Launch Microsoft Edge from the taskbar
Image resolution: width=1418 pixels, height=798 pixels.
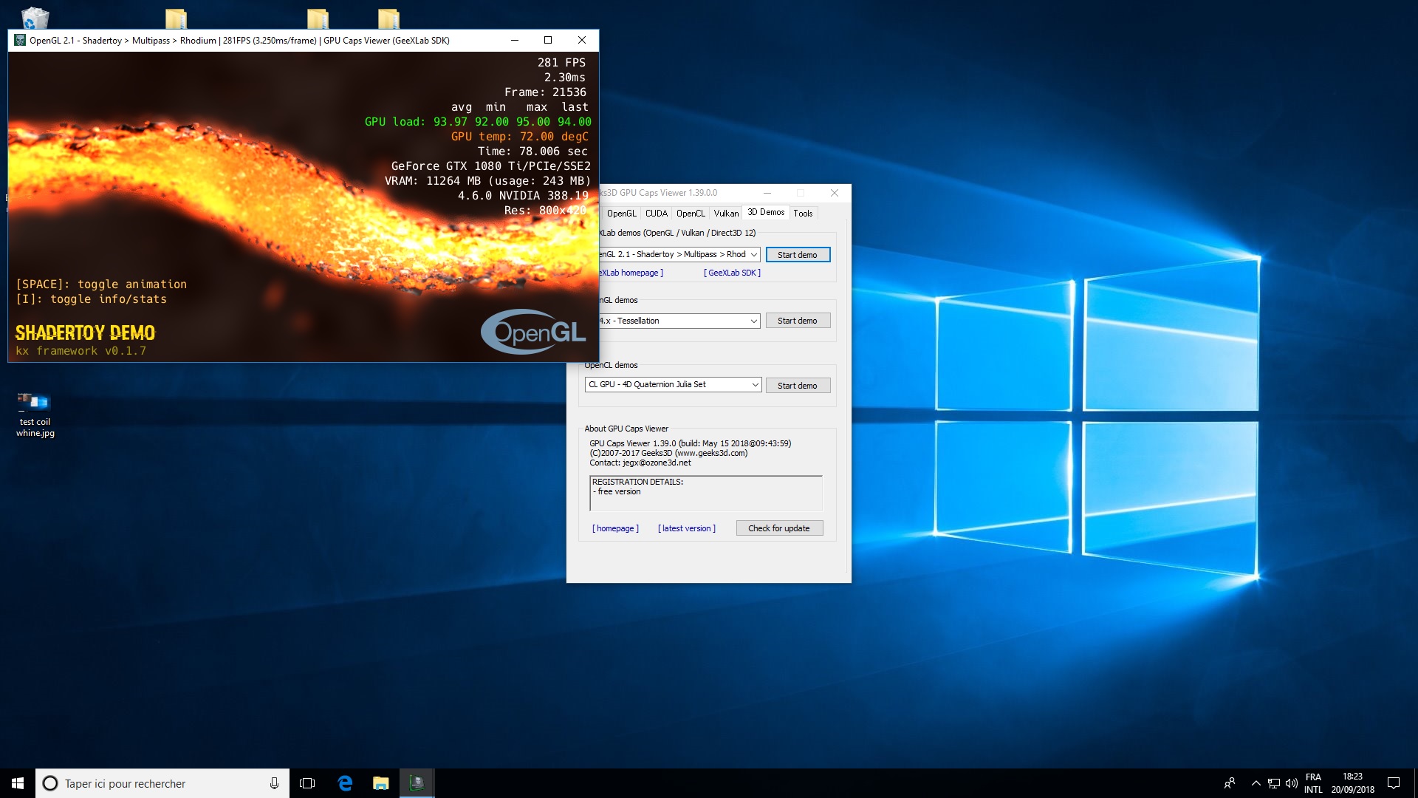pos(345,783)
